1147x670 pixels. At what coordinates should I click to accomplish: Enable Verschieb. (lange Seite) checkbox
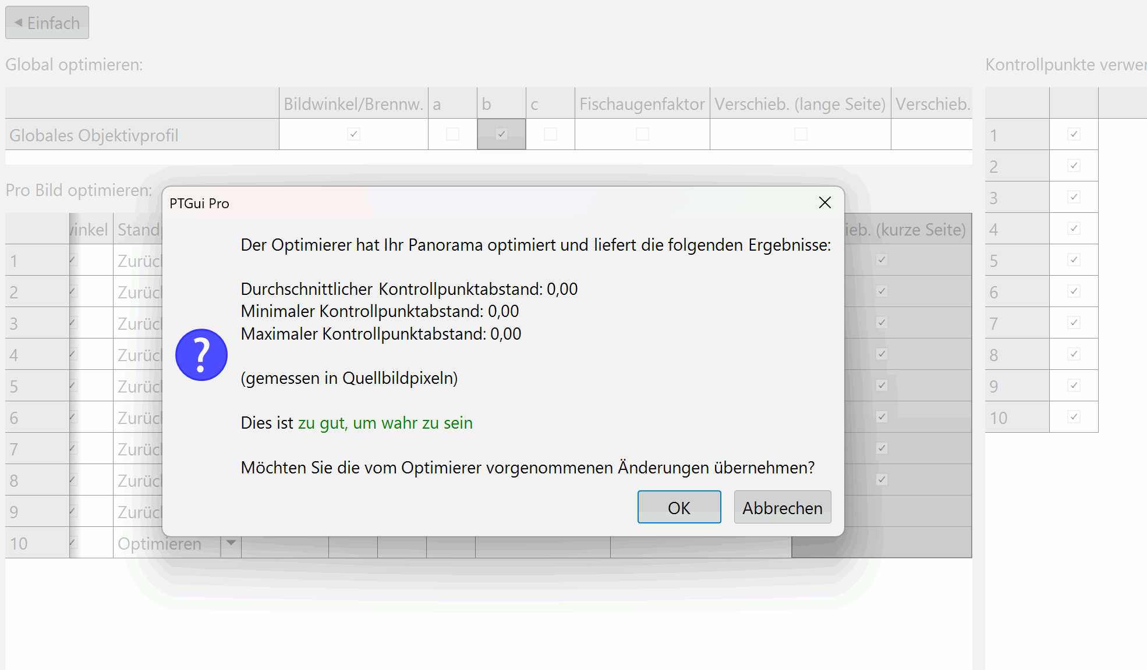[x=801, y=134]
